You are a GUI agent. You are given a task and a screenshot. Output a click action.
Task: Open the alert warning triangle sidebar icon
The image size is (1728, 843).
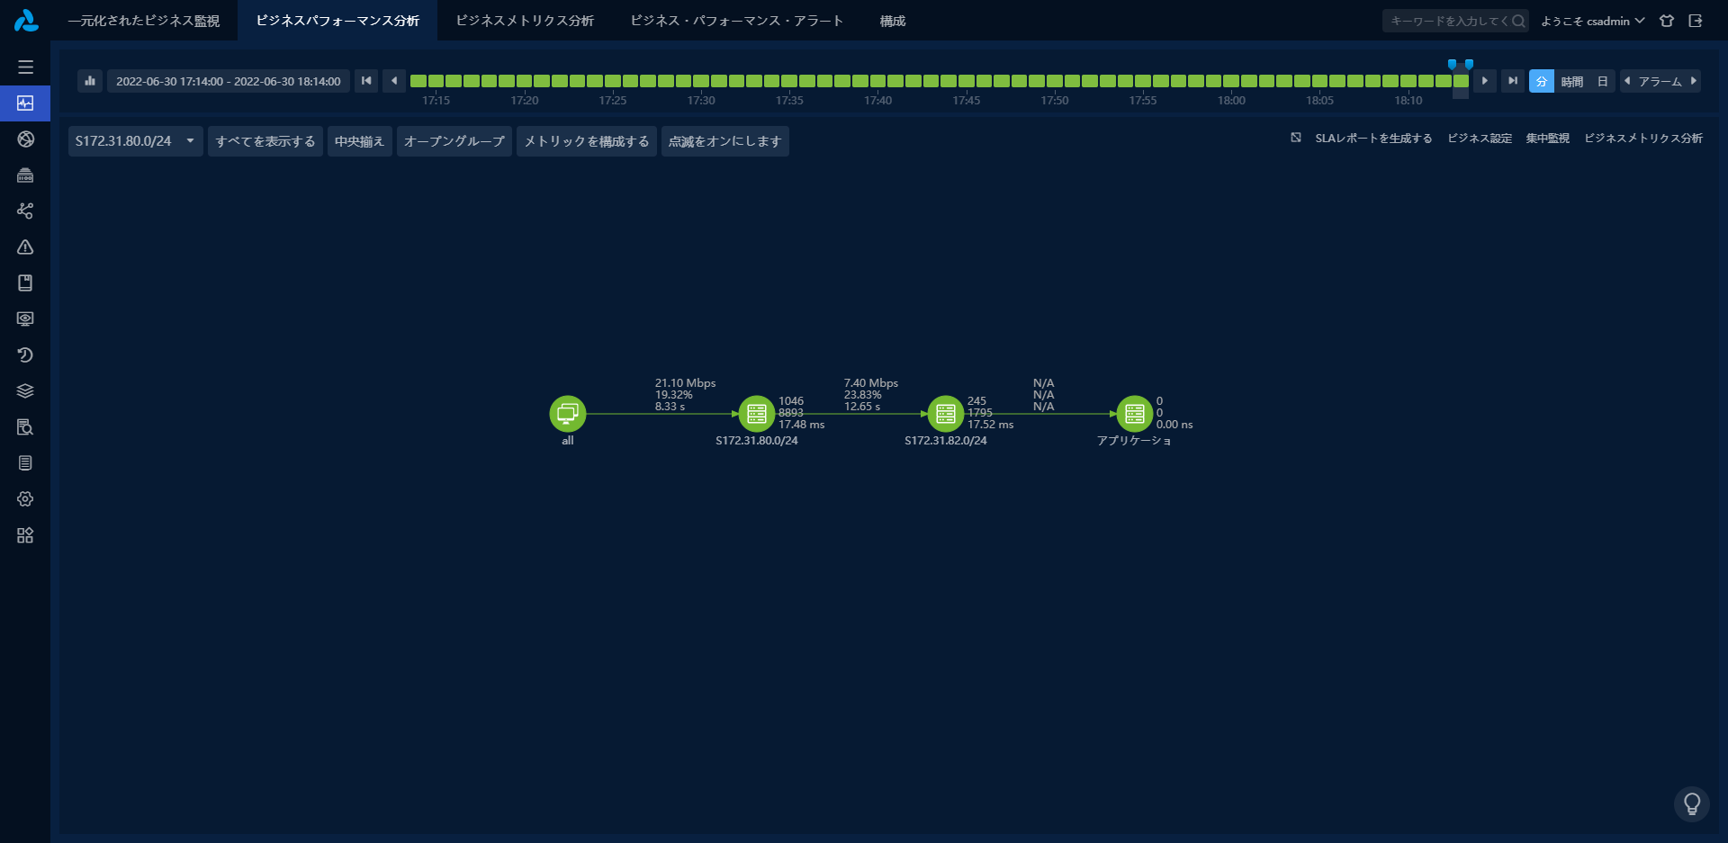point(25,247)
